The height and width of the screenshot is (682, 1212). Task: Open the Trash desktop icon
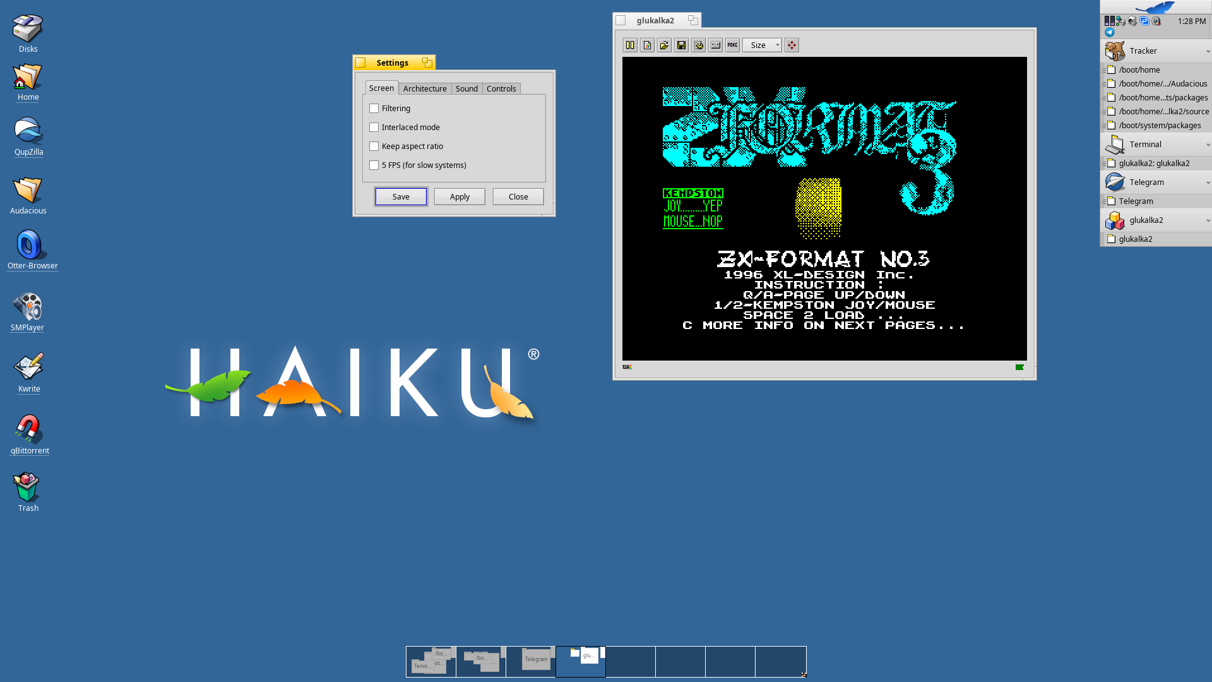pos(28,493)
